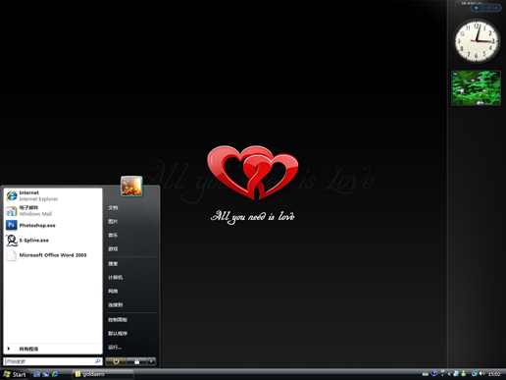
Task: Switch to the goldaero taskbar window
Action: (103, 374)
